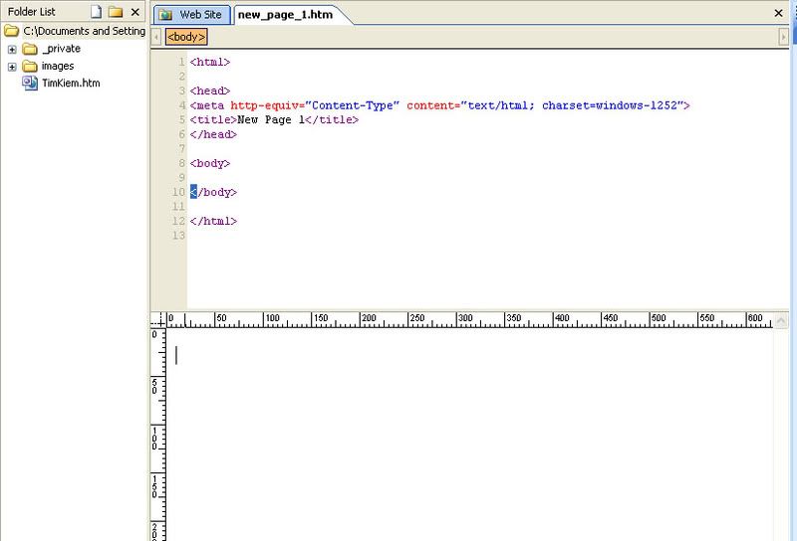
Task: Click the right arrow of the tag selector
Action: (783, 37)
